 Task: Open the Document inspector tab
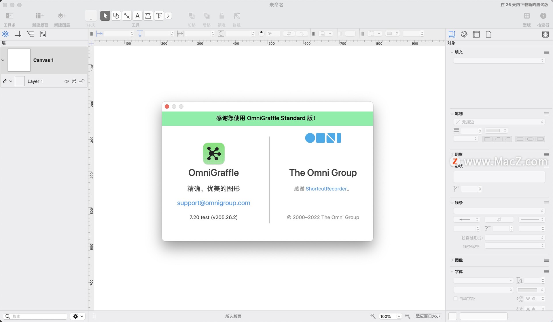coord(488,34)
